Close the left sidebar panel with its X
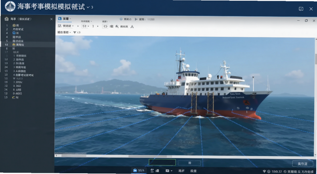The width and height of the screenshot is (317, 174). click(52, 19)
